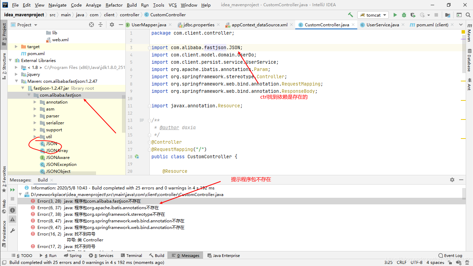Open Messages panel settings gear

coord(452,180)
